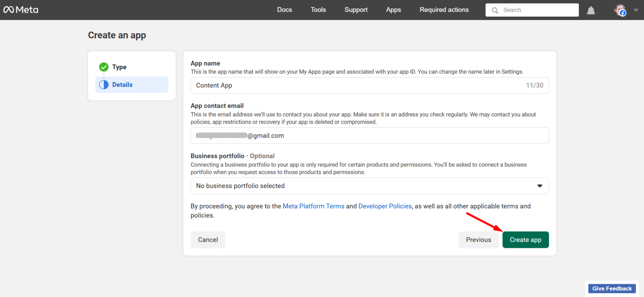Cancel the app creation

[208, 240]
